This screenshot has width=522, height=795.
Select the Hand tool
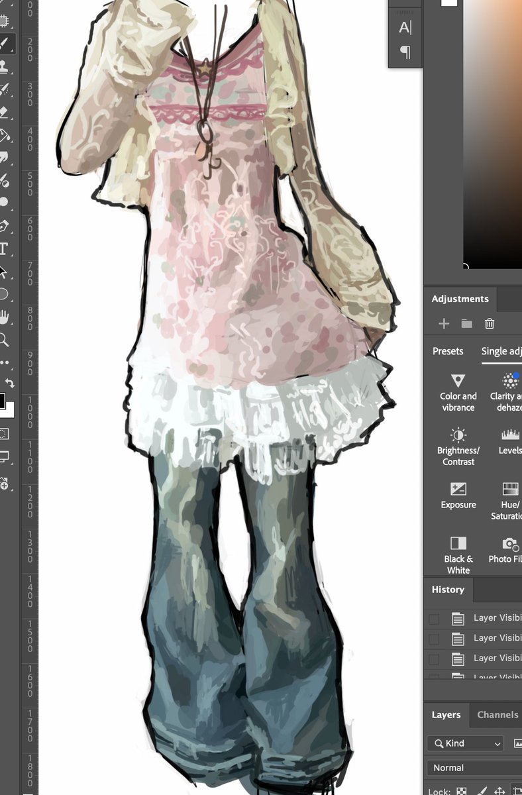pyautogui.click(x=4, y=317)
